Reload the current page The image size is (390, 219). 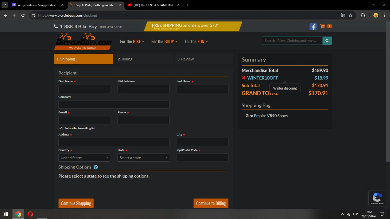23,15
